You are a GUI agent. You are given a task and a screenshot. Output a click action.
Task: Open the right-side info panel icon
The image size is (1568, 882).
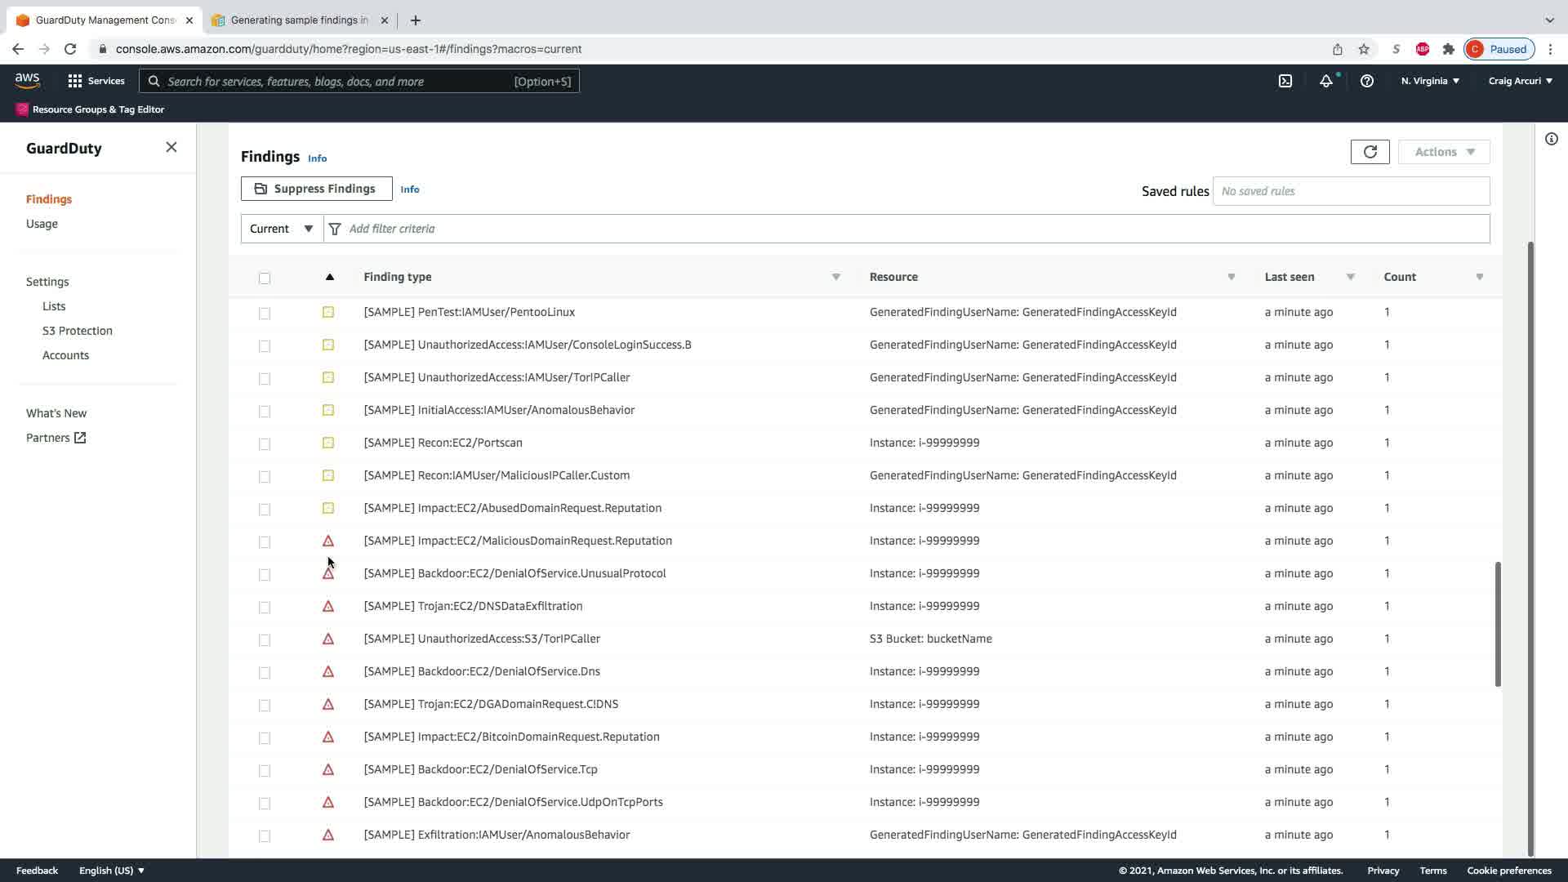click(1551, 139)
